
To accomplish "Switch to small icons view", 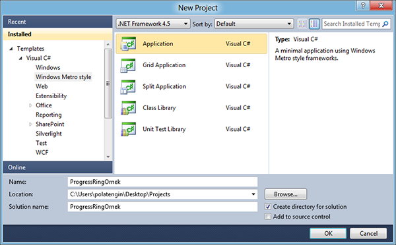I will [x=302, y=24].
